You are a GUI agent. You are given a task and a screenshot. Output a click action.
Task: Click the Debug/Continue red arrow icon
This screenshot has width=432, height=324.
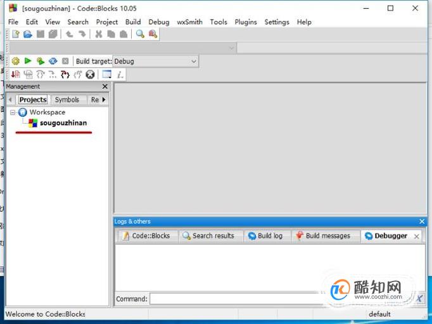pos(15,74)
